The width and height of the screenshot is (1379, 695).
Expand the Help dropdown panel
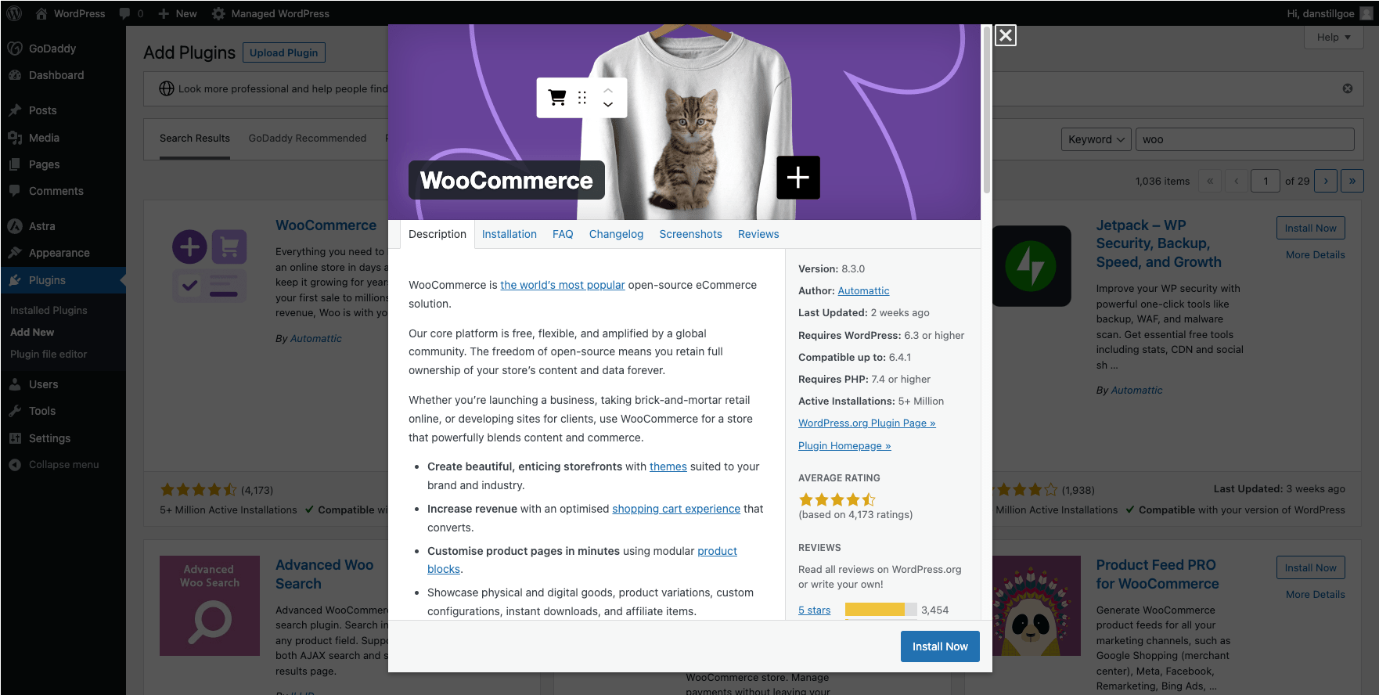point(1334,37)
